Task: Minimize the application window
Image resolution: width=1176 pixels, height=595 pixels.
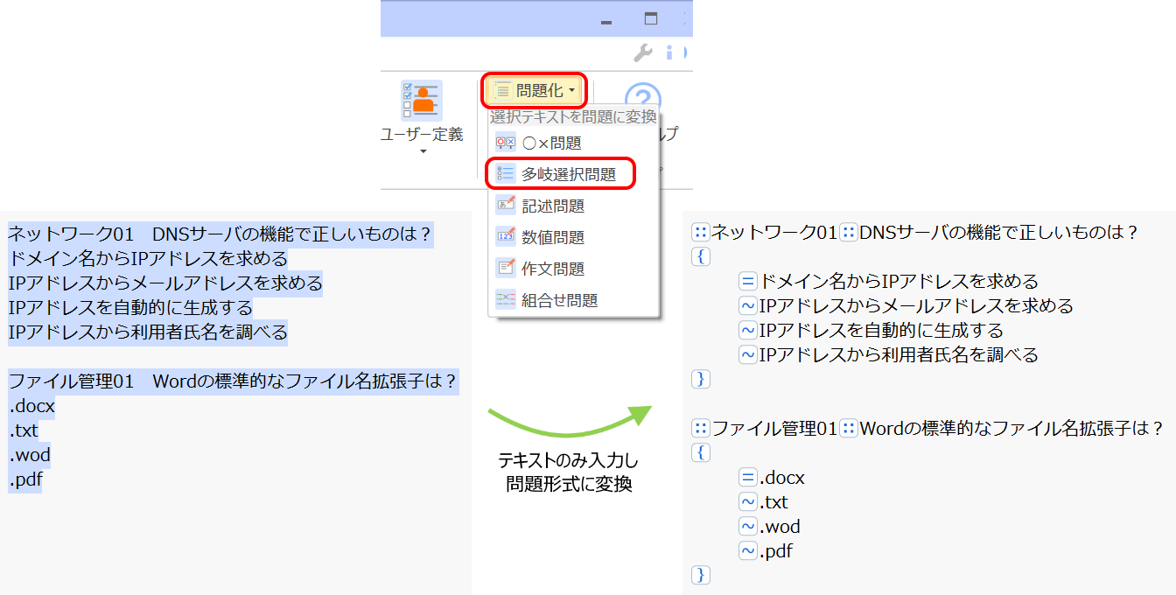Action: coord(605,20)
